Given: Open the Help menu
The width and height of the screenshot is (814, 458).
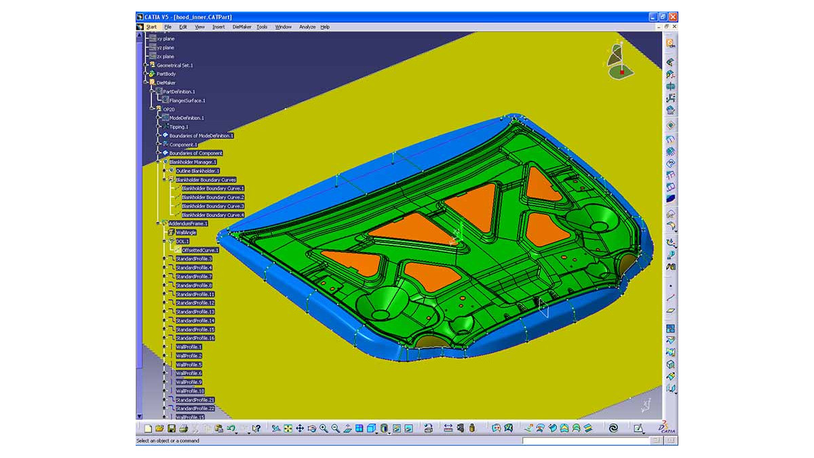Looking at the screenshot, I should pyautogui.click(x=325, y=27).
